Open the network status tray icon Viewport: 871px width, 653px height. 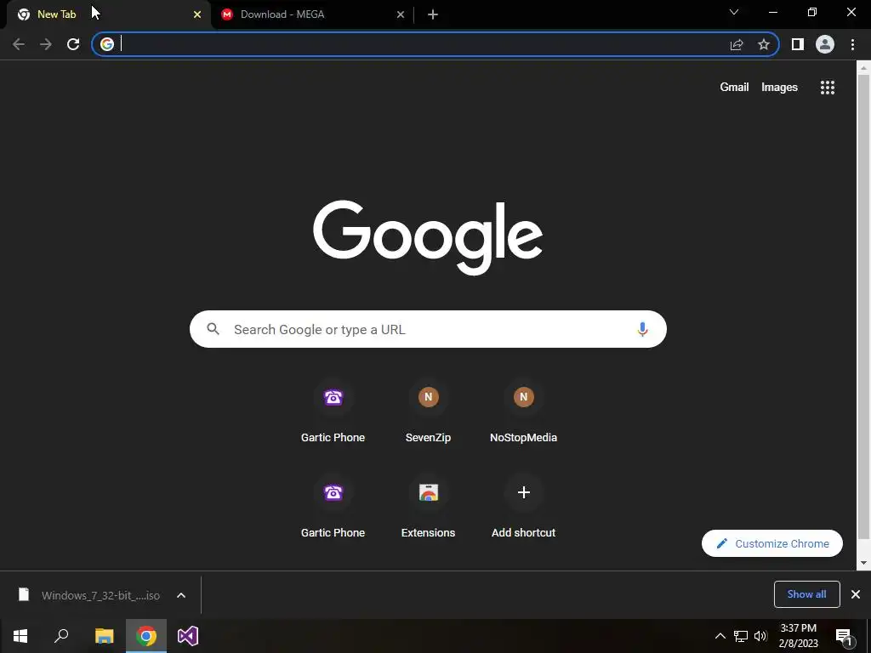pyautogui.click(x=741, y=636)
